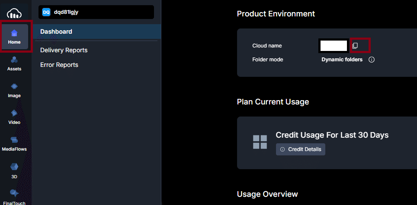417x205 pixels.
Task: Click the DQ account avatar badge
Action: pos(46,12)
